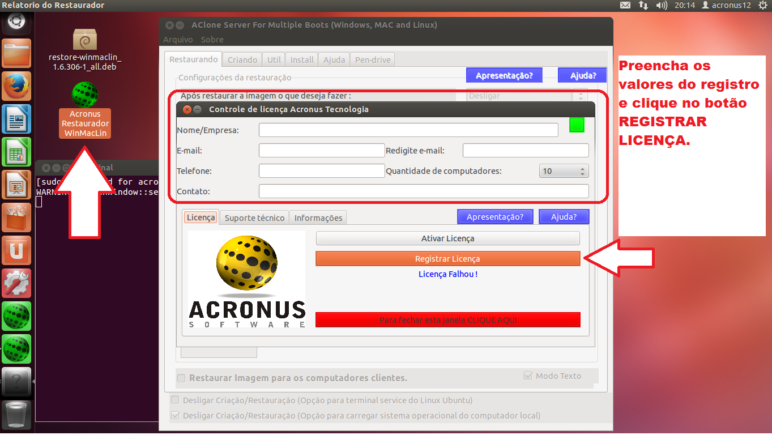Open Ubuntu One launcher icon
Viewport: 772px width, 435px height.
click(x=16, y=250)
